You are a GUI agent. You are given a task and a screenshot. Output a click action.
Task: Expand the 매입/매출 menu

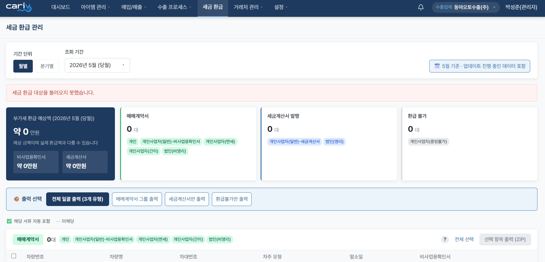[133, 7]
